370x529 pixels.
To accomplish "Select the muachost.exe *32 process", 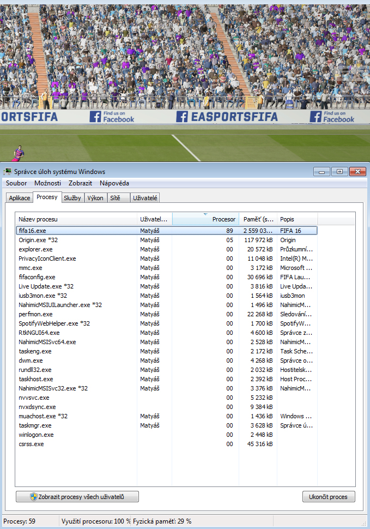I will pos(166,416).
